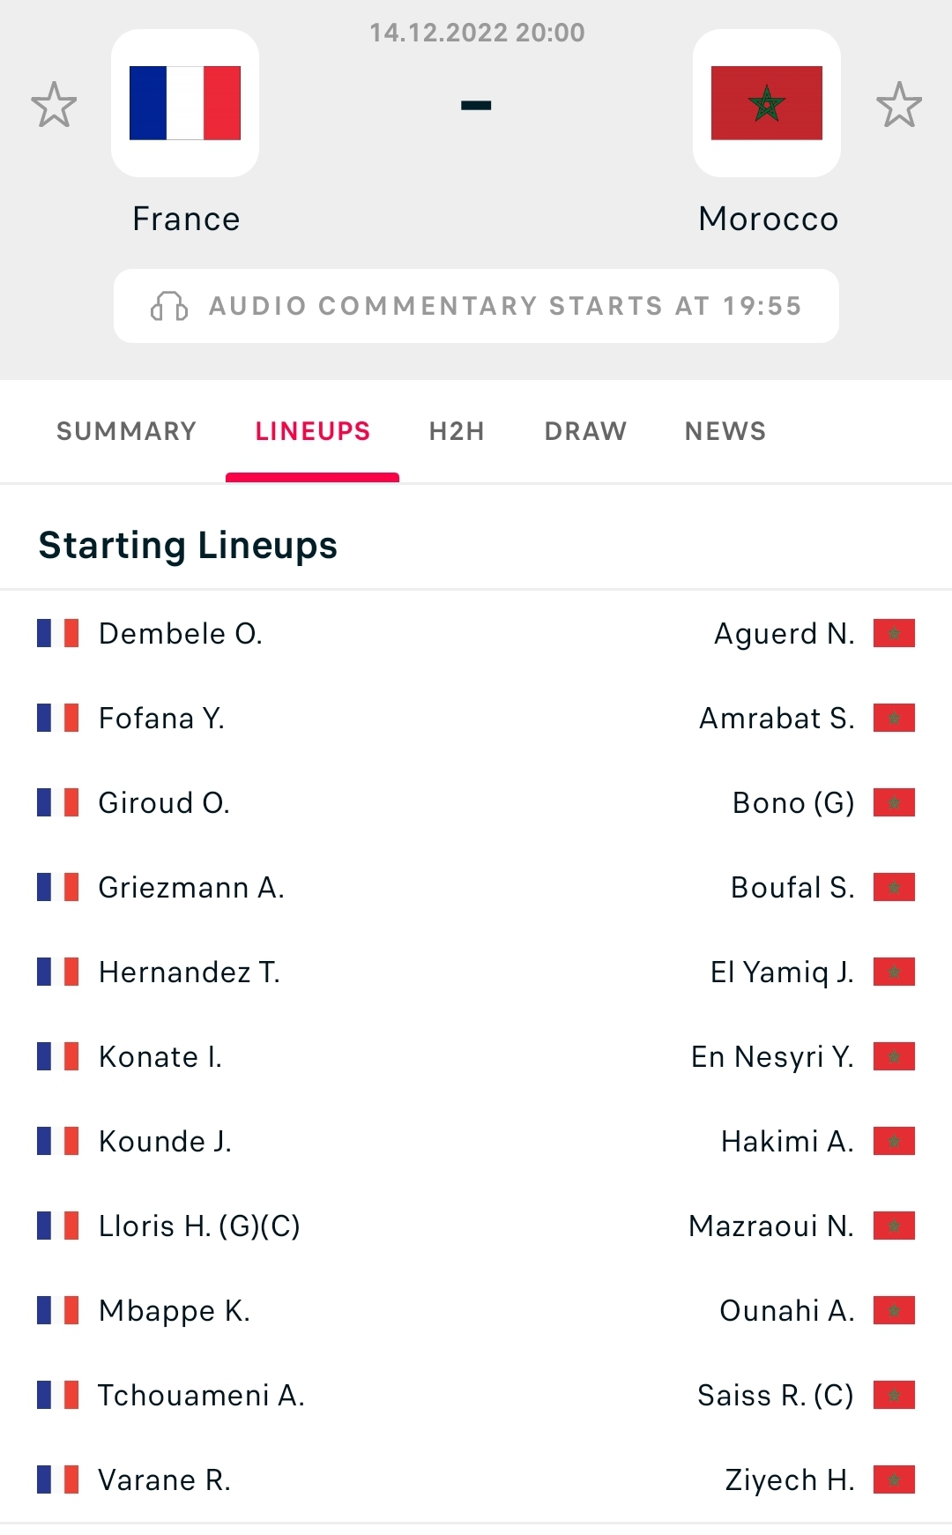Open the H2H tab

click(457, 431)
